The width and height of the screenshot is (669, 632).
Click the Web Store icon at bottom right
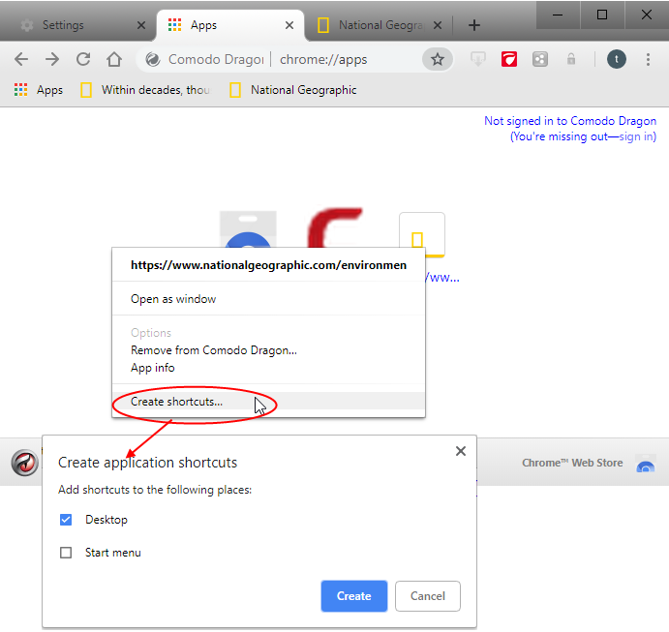pos(646,464)
